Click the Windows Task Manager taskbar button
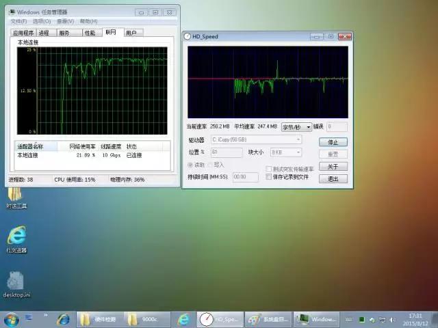Image resolution: width=438 pixels, height=328 pixels. click(315, 319)
